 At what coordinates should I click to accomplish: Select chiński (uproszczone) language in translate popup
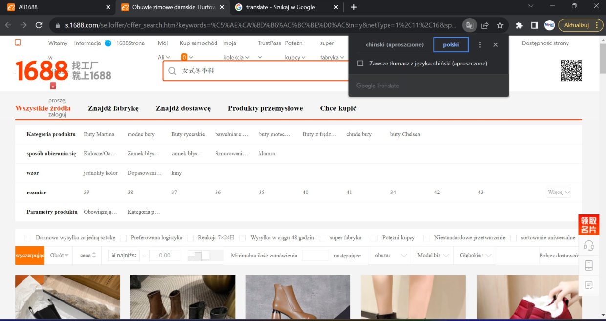click(x=394, y=45)
